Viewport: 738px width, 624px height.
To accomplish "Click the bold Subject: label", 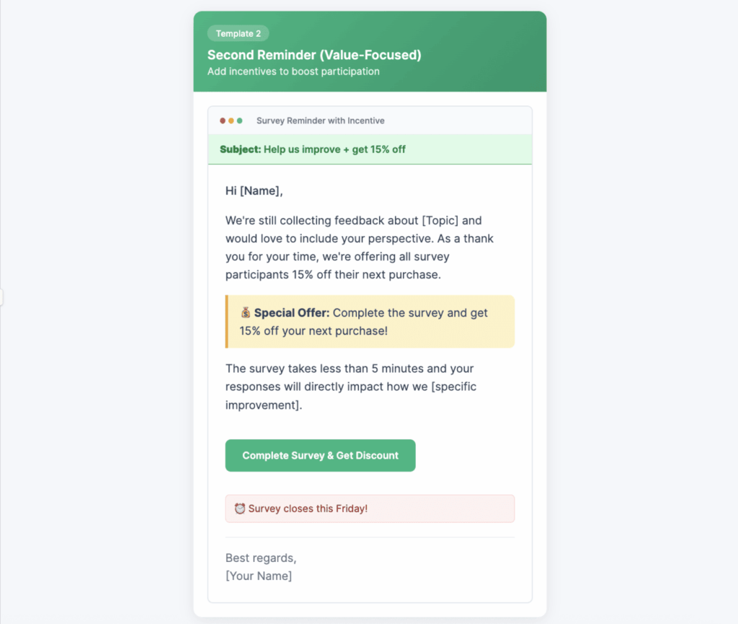I will click(240, 149).
